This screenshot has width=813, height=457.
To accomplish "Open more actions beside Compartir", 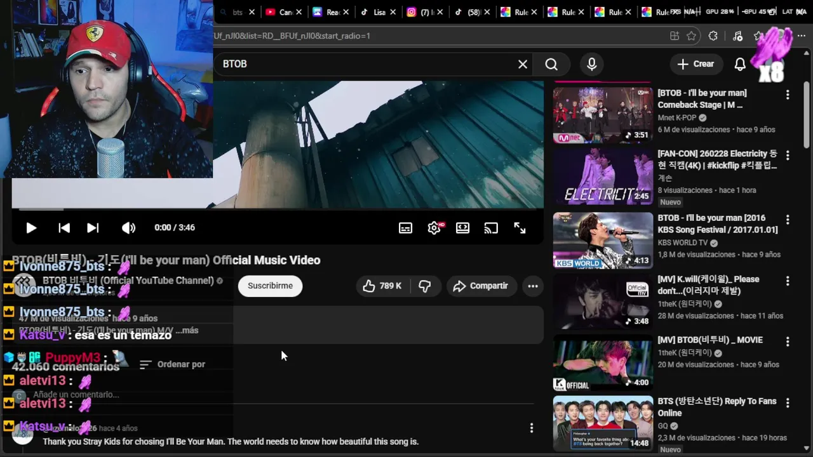I will click(533, 286).
